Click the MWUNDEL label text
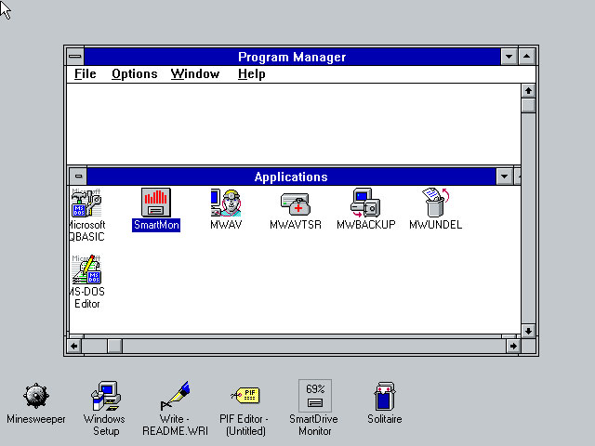 436,225
